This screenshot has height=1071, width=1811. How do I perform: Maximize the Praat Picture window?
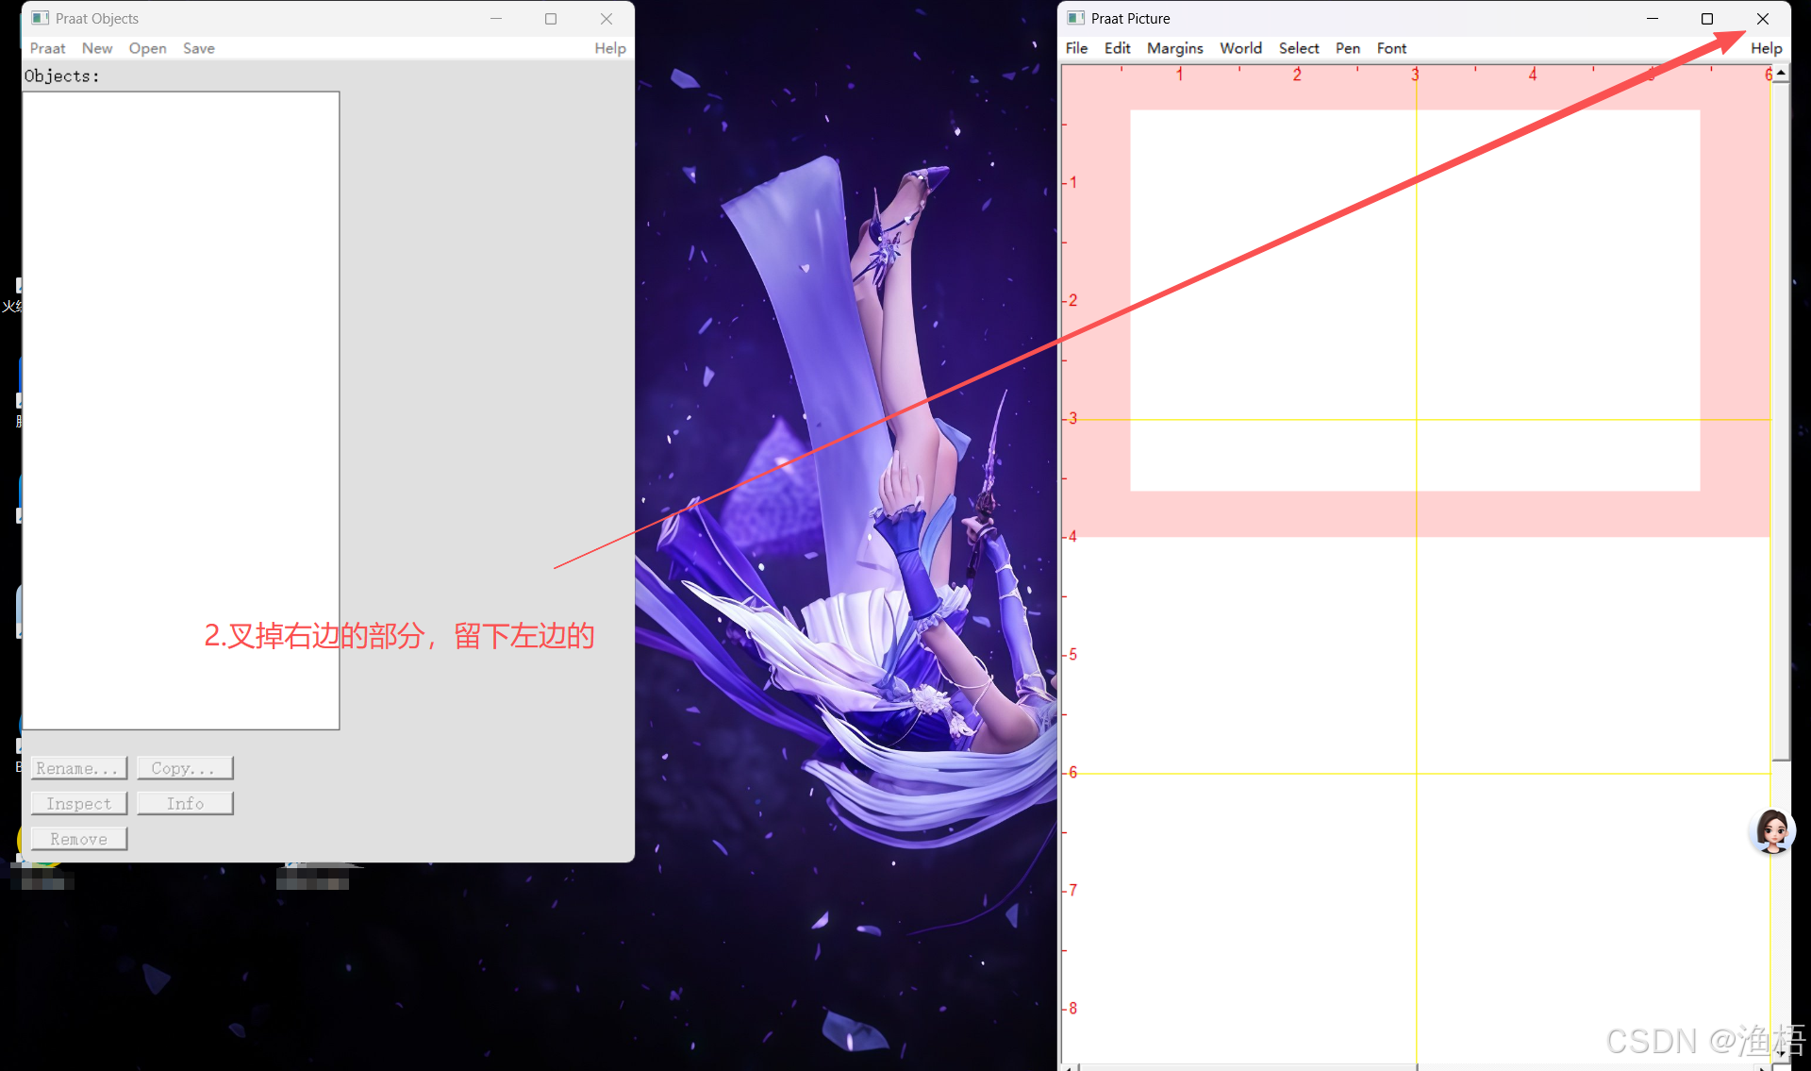pos(1706,19)
